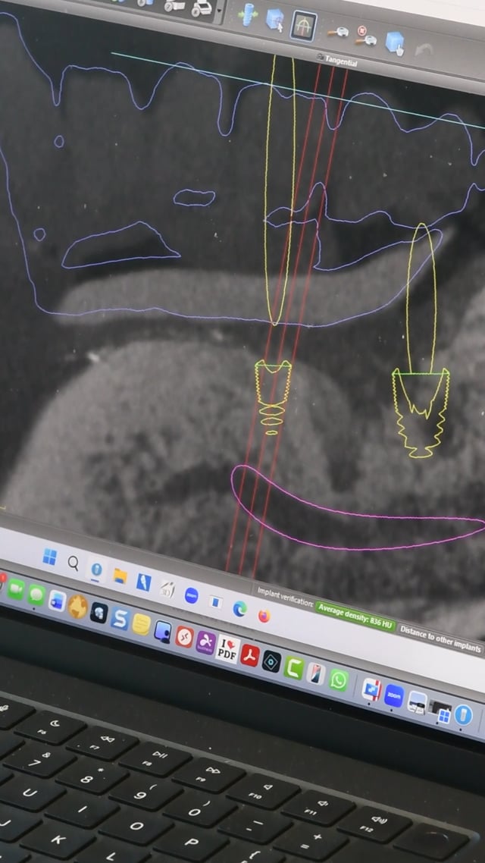Click the skull icon in the dock
Viewport: 485px width, 863px height.
pos(99,612)
